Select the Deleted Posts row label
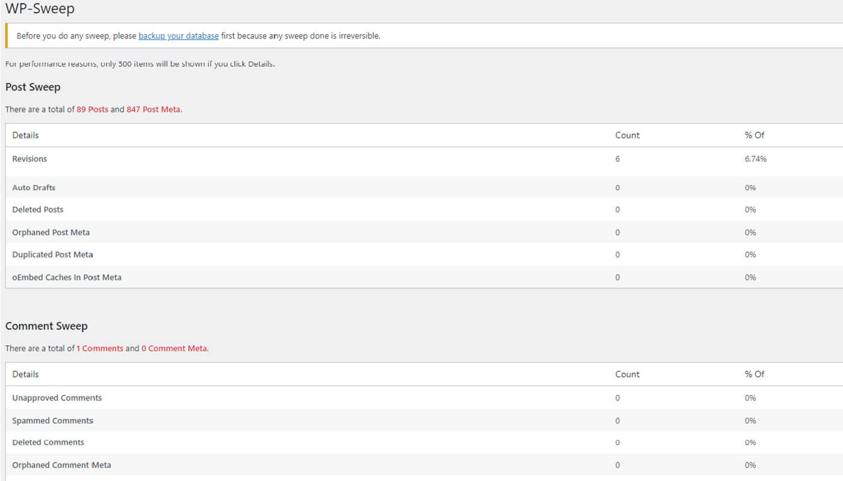Image resolution: width=843 pixels, height=481 pixels. [37, 210]
